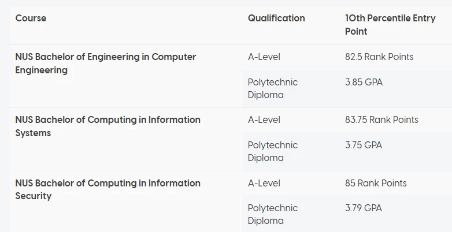This screenshot has width=452, height=232.
Task: Click A-Level cell for Computer Engineering
Action: click(264, 57)
